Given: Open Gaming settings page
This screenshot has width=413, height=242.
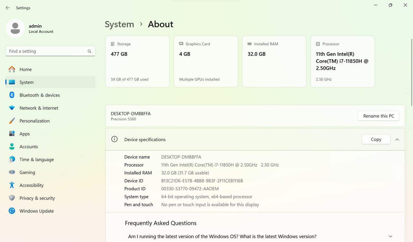Looking at the screenshot, I should point(50,172).
